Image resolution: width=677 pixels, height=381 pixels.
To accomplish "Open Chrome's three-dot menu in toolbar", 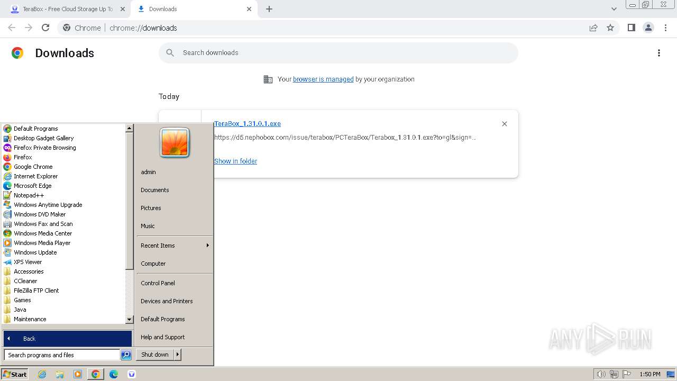I will (666, 28).
